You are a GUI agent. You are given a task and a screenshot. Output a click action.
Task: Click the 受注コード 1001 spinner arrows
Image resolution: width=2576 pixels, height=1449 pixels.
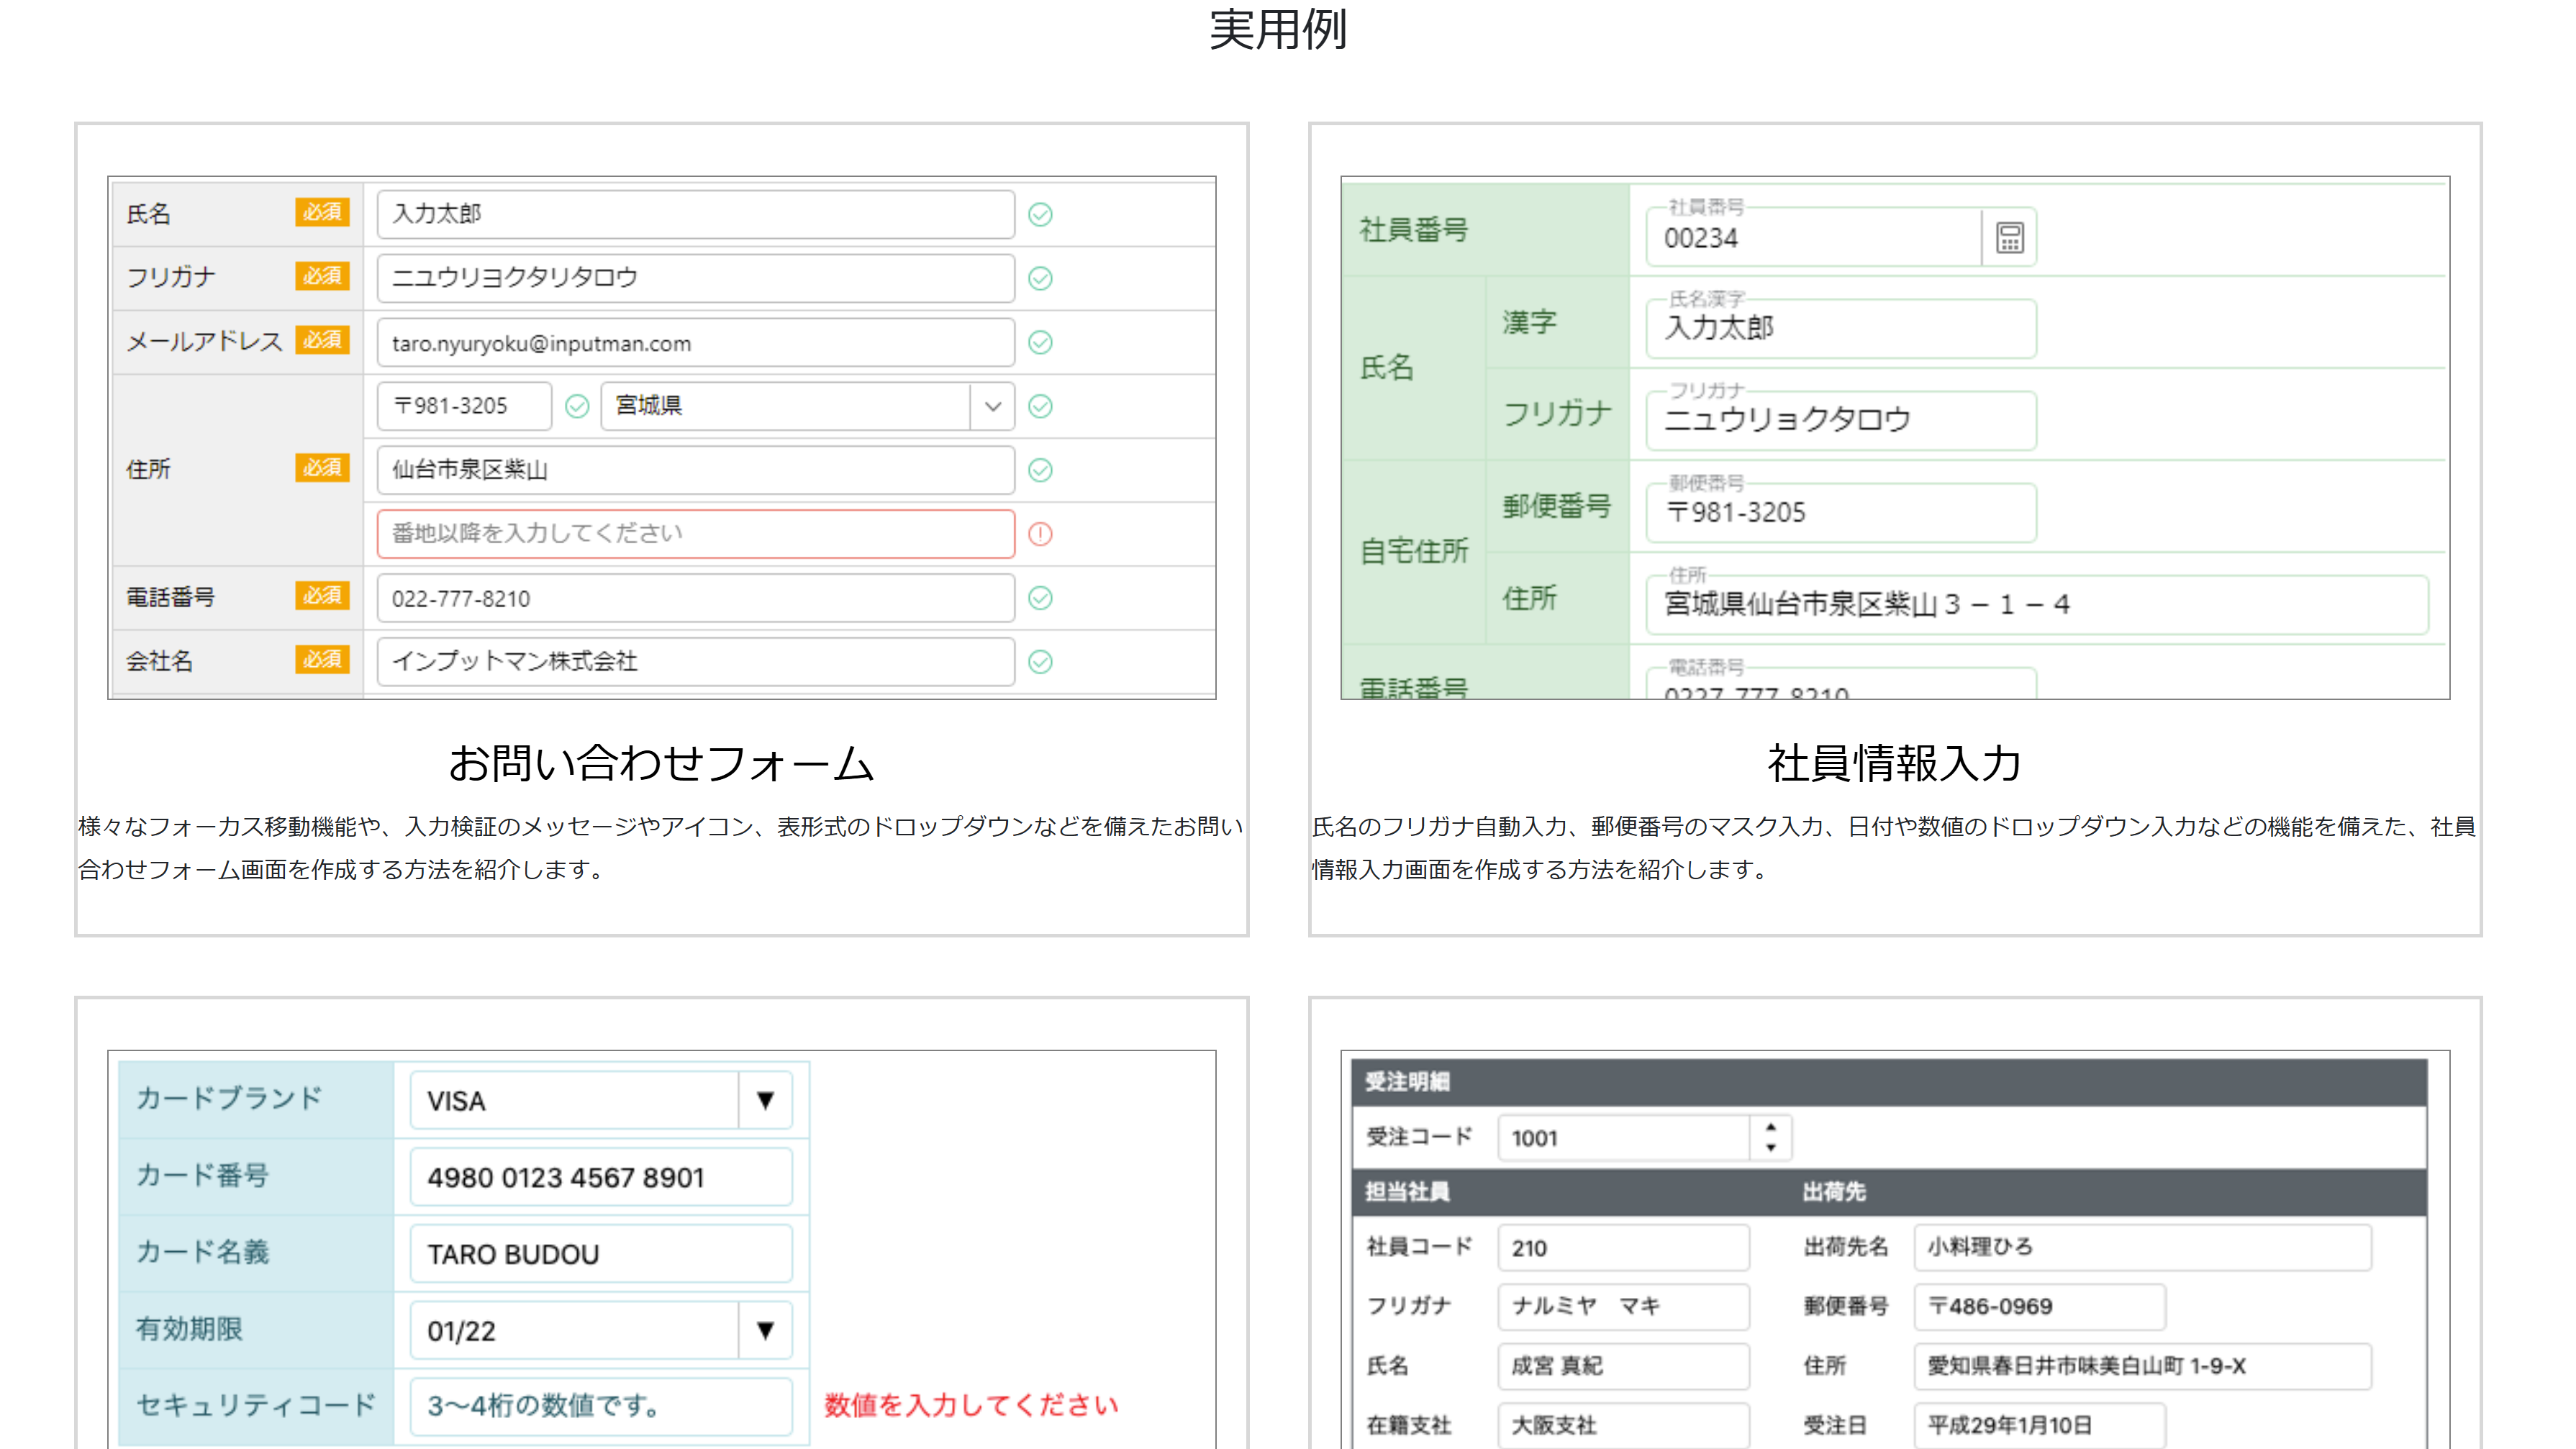click(1771, 1137)
